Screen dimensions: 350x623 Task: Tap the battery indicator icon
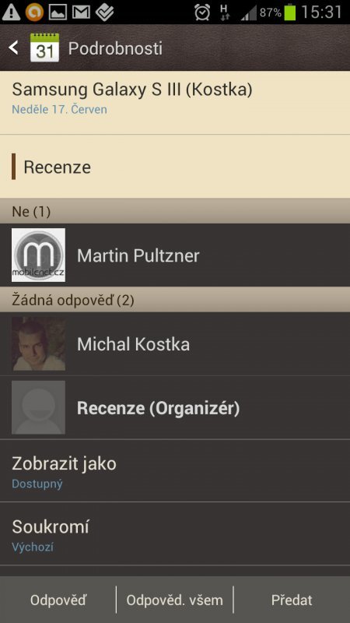pos(289,12)
